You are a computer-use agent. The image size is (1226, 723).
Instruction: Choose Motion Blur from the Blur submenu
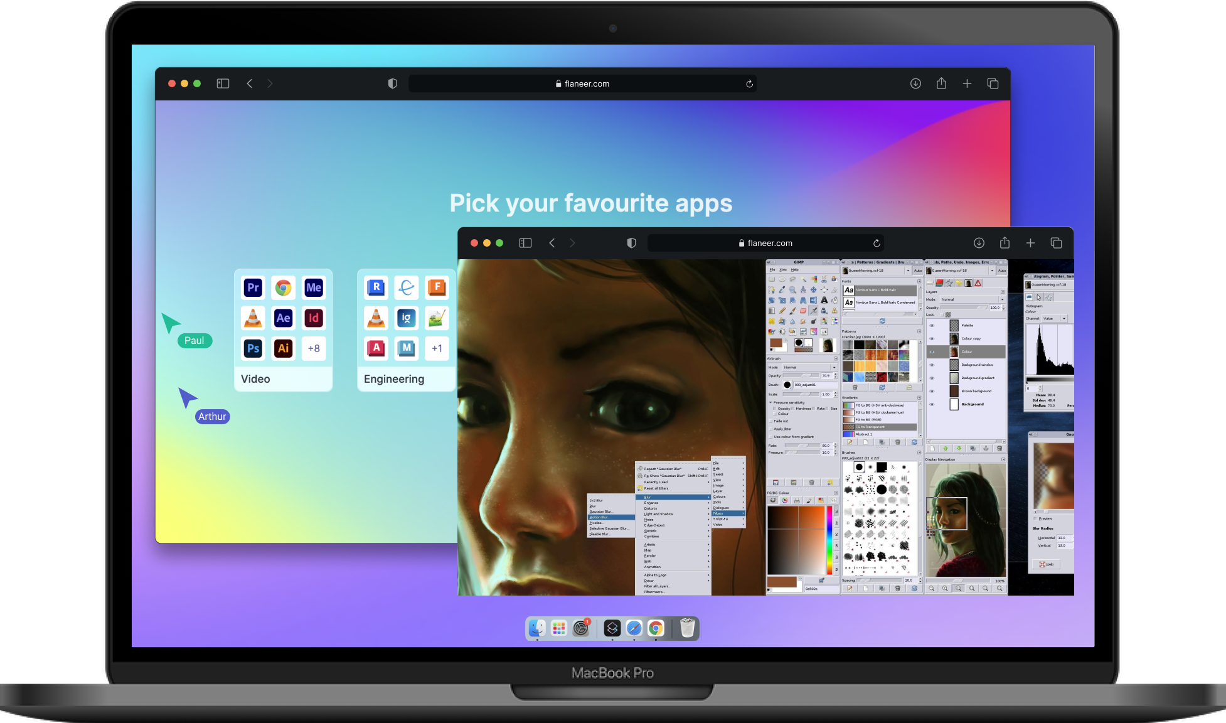pos(600,517)
